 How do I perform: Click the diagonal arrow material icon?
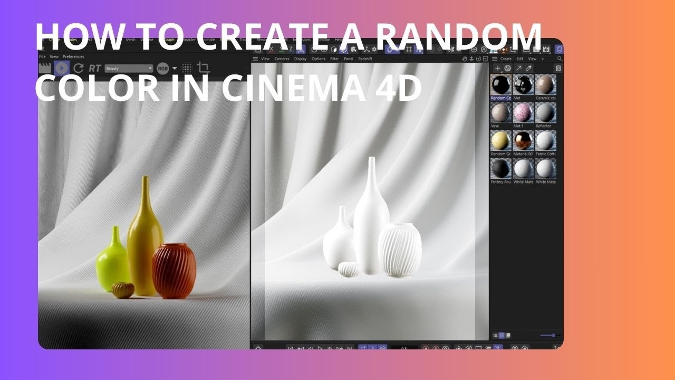point(518,68)
